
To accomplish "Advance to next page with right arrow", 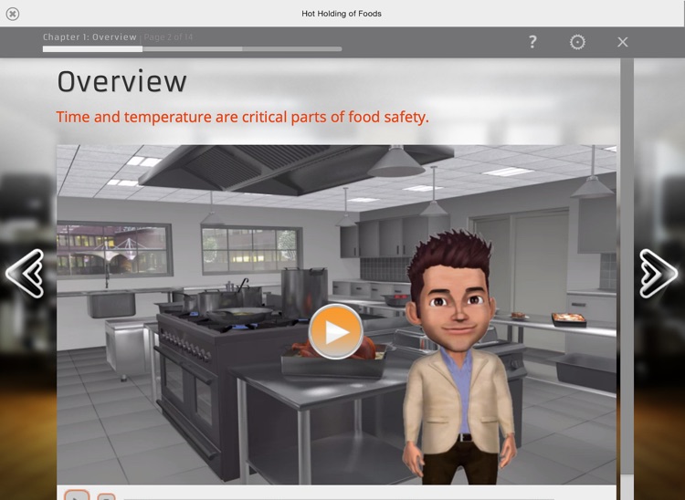I will [x=659, y=274].
